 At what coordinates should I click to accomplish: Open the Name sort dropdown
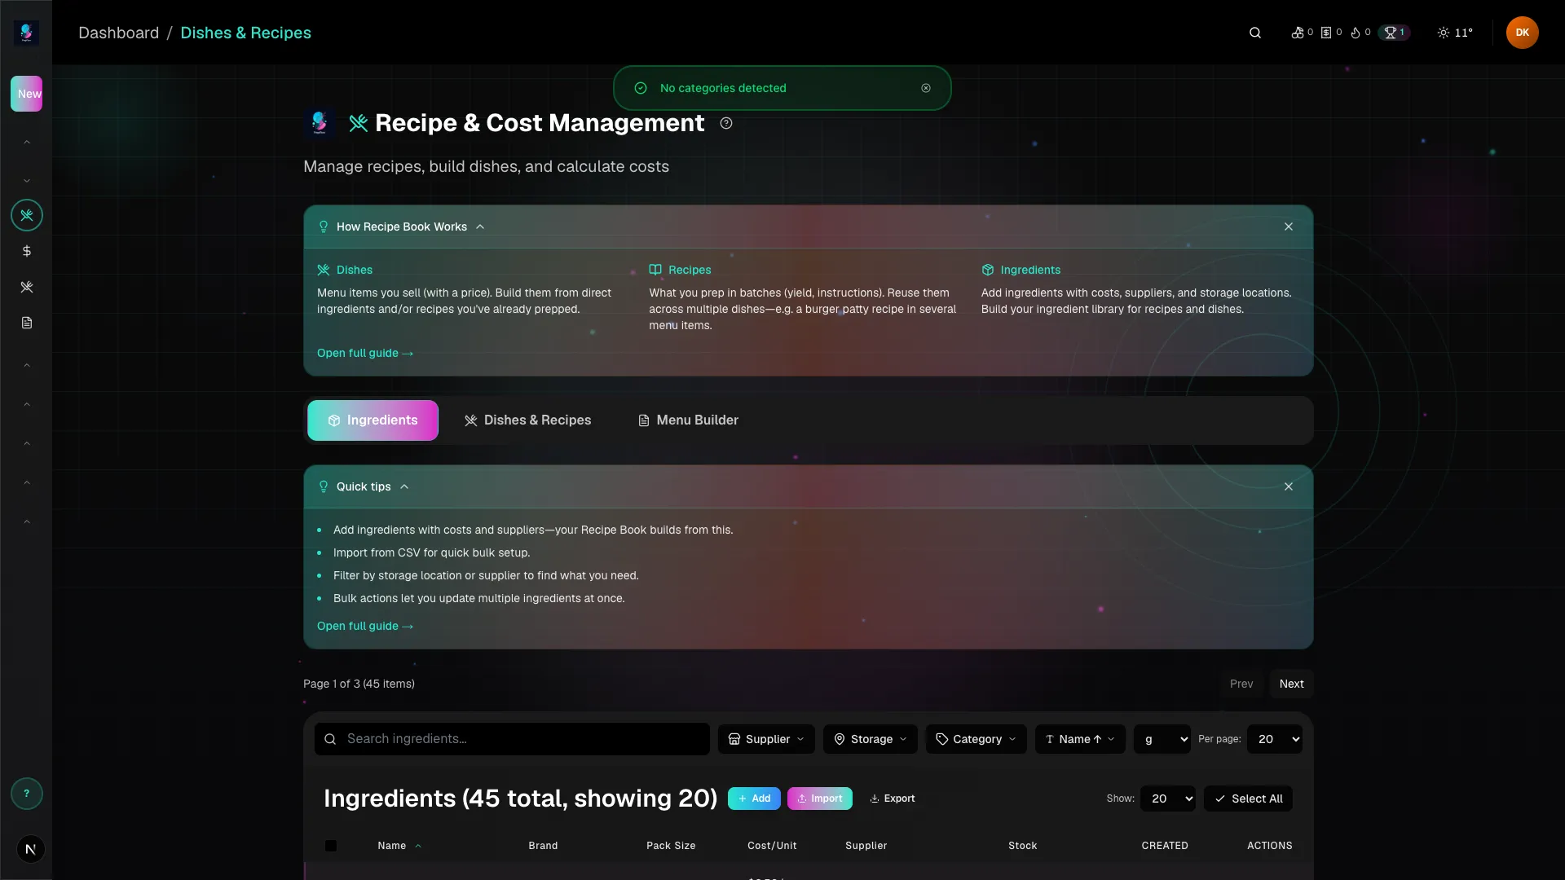tap(1080, 739)
